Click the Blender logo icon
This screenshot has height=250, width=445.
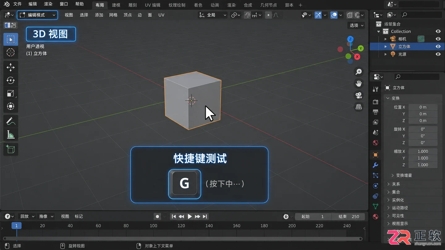(6, 4)
